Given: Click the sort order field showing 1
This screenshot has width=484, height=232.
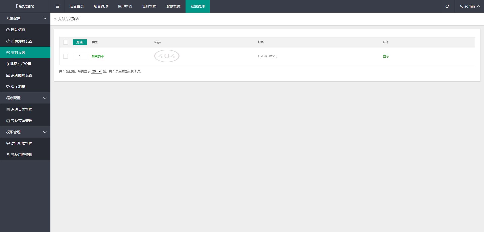Looking at the screenshot, I should tap(80, 56).
